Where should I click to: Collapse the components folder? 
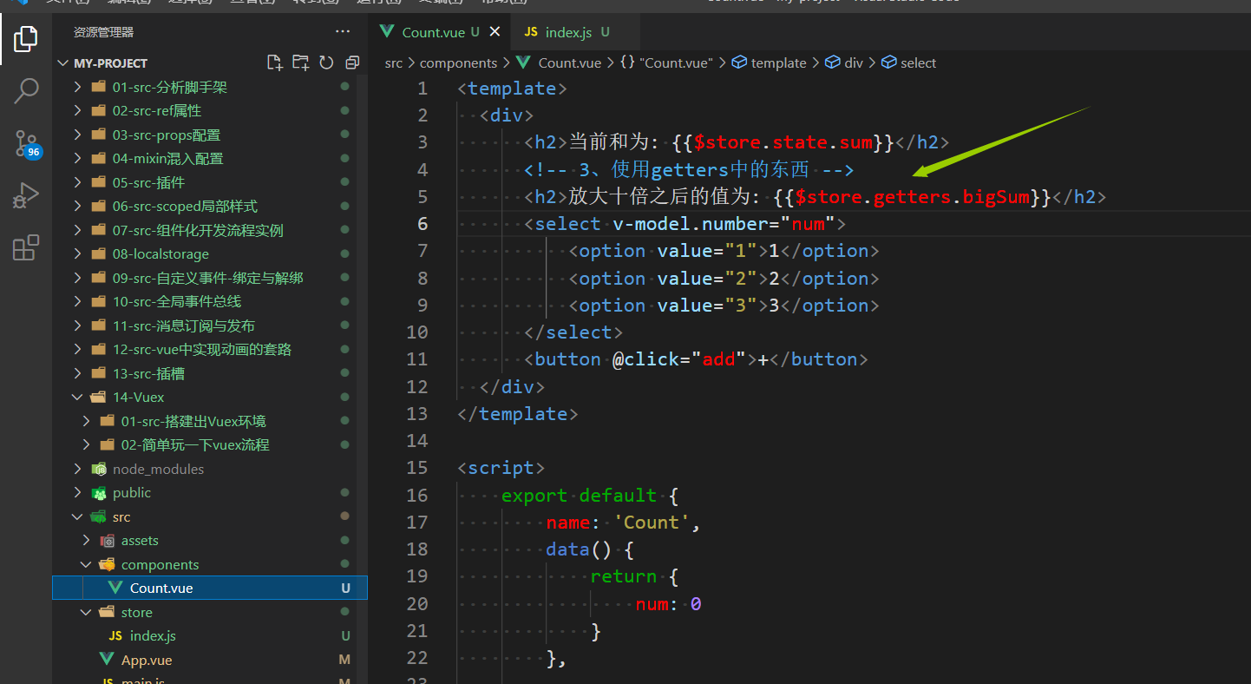click(x=210, y=564)
